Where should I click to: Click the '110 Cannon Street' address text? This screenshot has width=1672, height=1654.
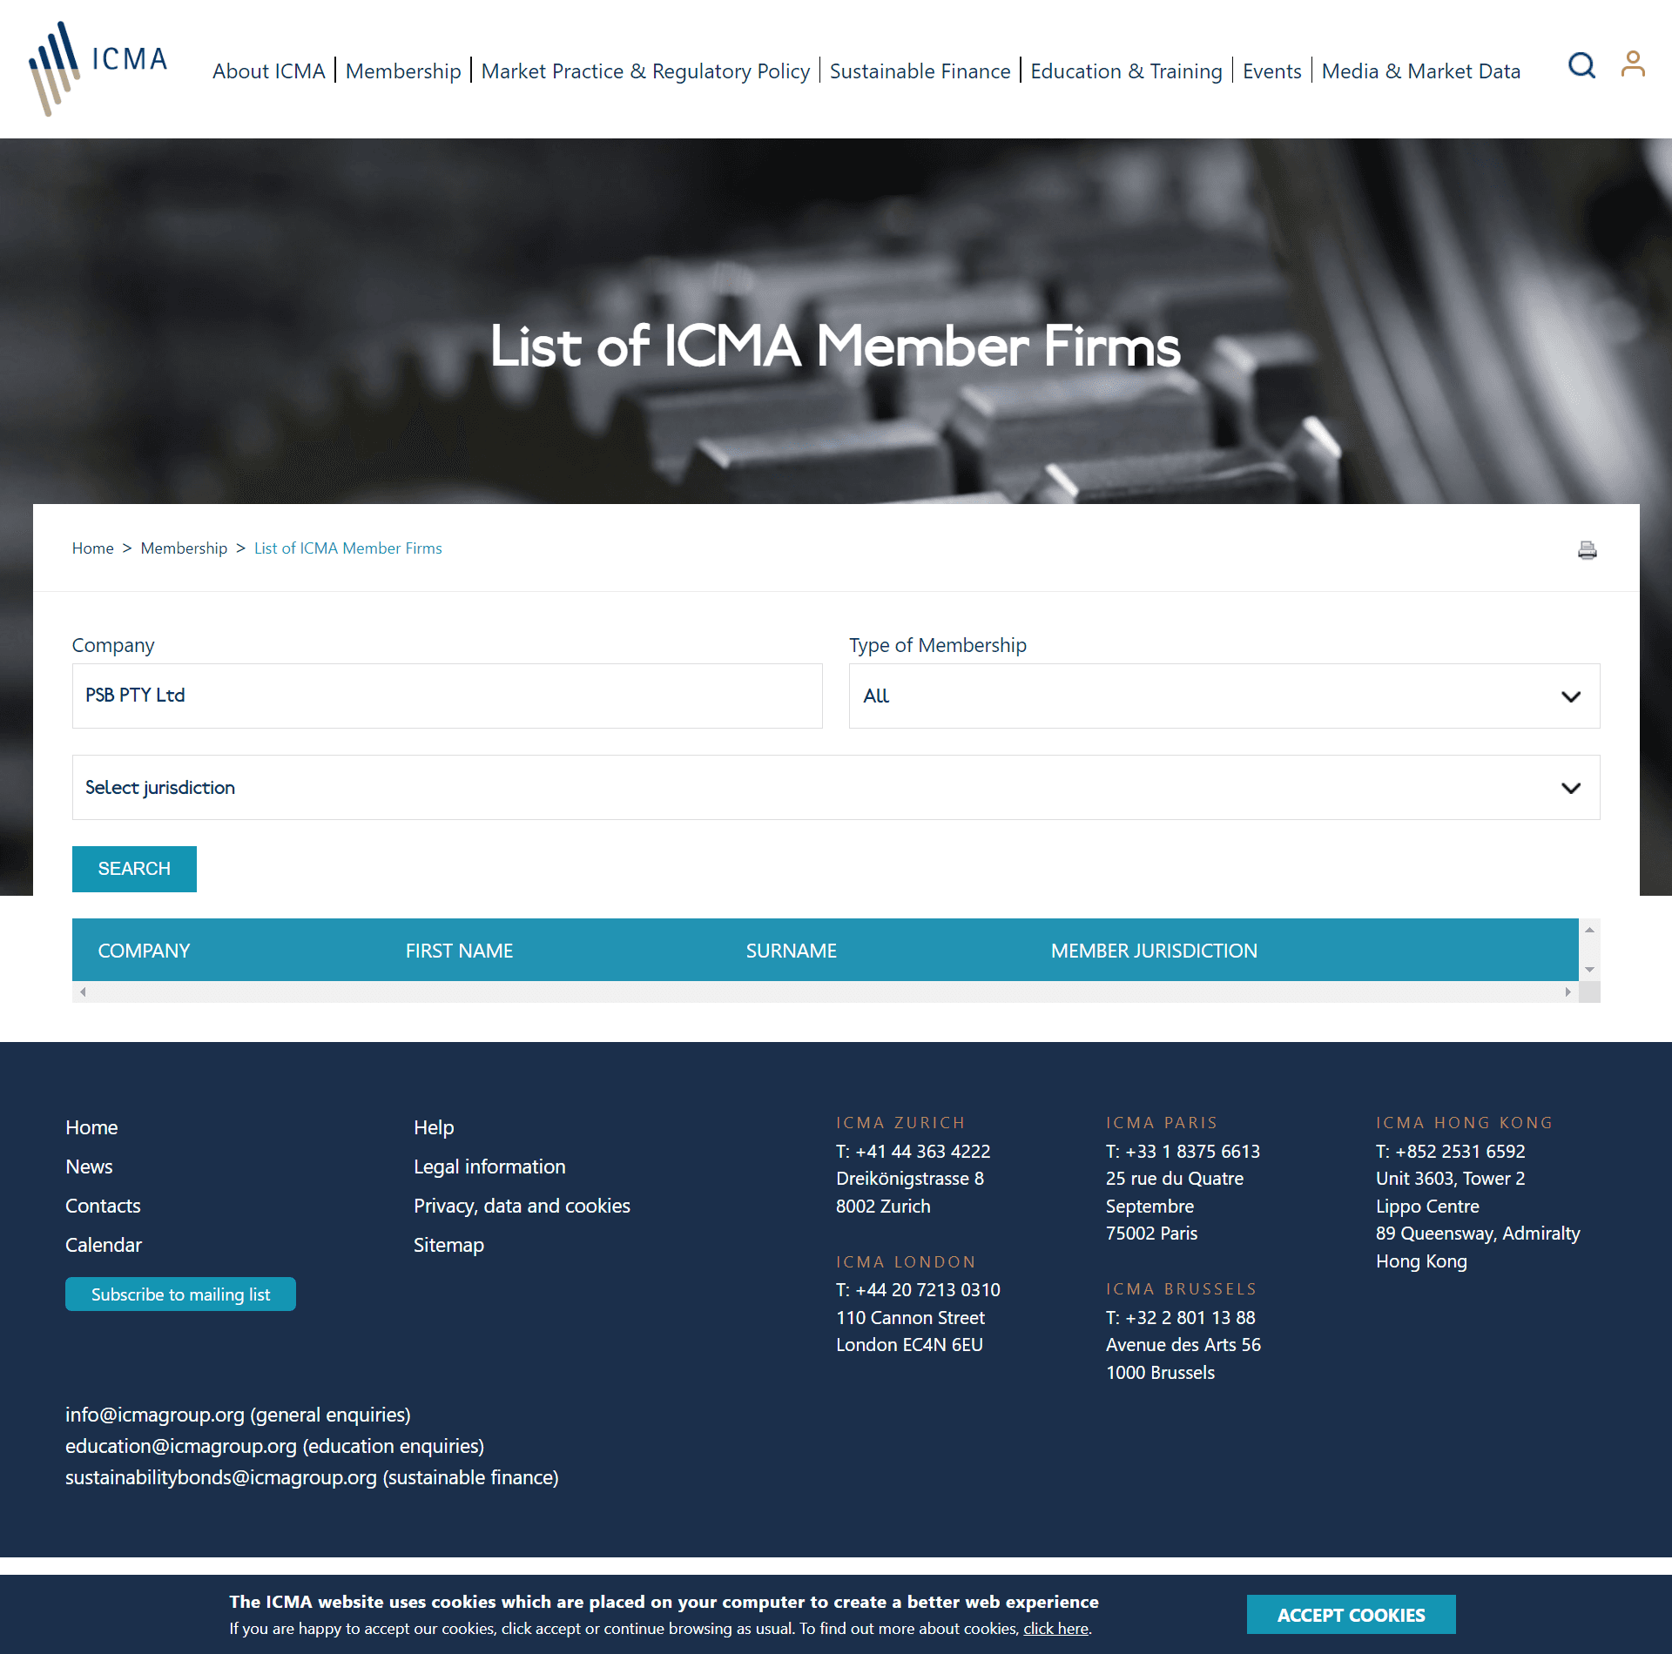coord(910,1318)
